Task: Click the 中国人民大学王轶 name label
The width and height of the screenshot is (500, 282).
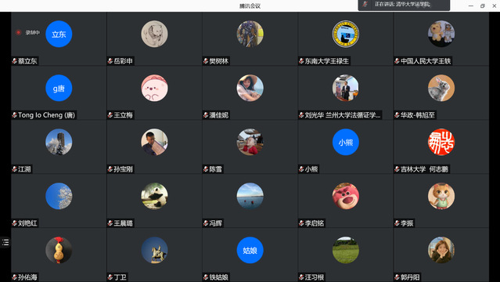Action: [426, 61]
